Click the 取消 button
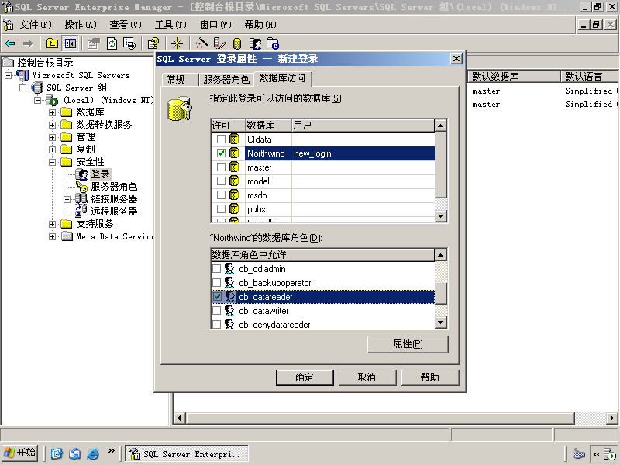 [x=367, y=377]
